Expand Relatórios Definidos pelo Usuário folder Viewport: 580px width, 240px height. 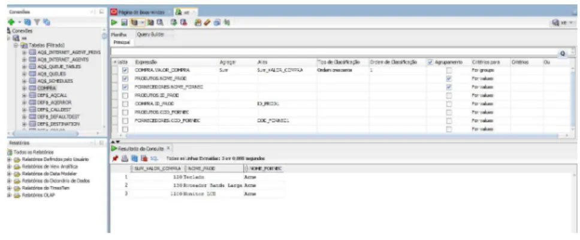point(9,159)
